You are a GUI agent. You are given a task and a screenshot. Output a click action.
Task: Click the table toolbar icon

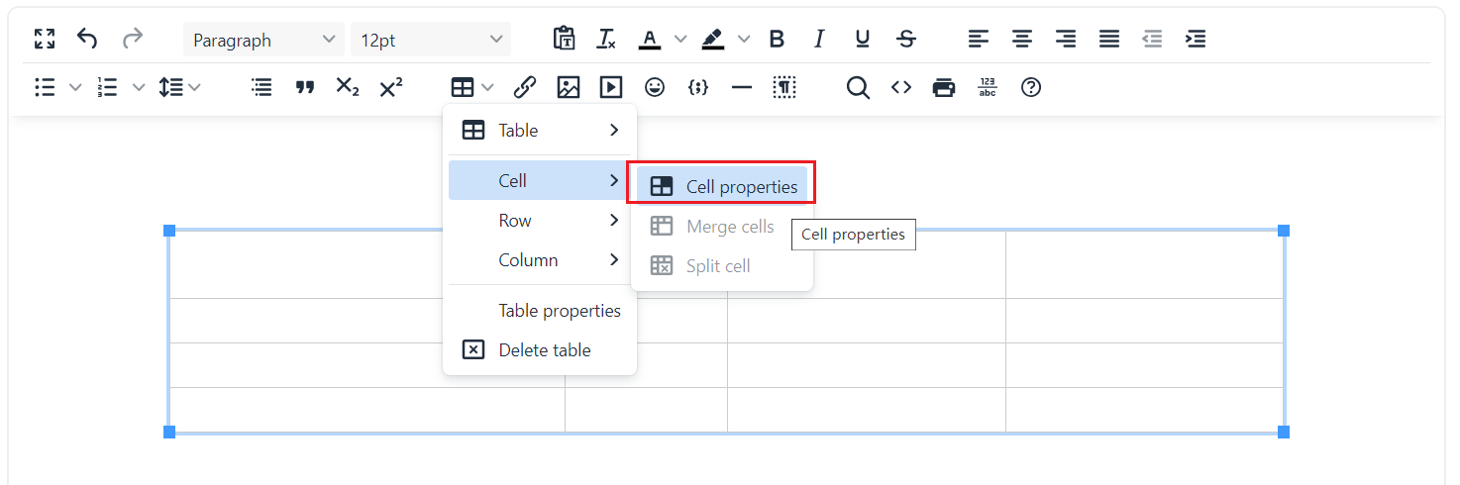(463, 88)
